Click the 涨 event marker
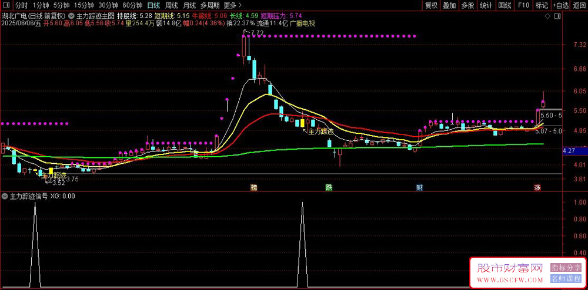This screenshot has width=588, height=290. (x=537, y=187)
